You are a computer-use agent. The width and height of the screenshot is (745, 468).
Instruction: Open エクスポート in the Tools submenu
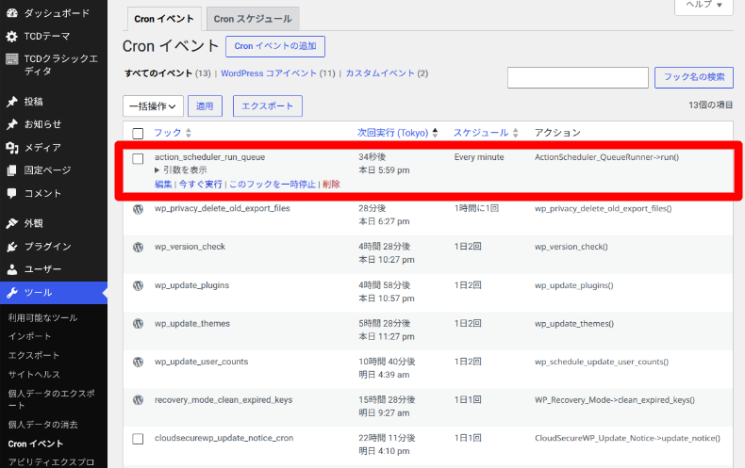[x=34, y=356]
